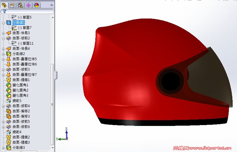
Task: Expand 曲面-疊層拉伸5 node
Action: [x=3, y=59]
